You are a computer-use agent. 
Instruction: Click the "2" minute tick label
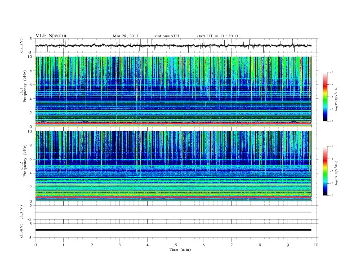click(x=92, y=245)
